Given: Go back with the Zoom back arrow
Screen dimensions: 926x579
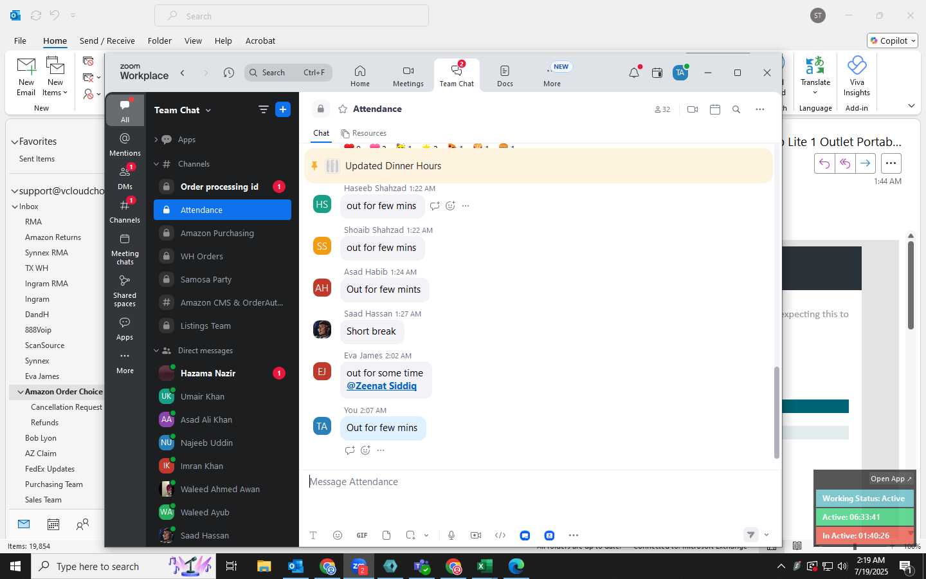Looking at the screenshot, I should pos(183,73).
